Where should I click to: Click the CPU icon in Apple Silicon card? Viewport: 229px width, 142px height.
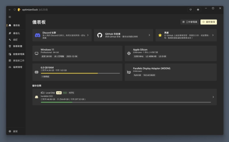(129, 54)
